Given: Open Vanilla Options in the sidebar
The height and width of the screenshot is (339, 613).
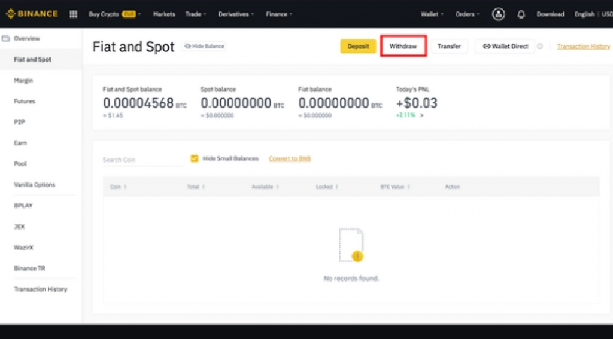Looking at the screenshot, I should tap(34, 185).
